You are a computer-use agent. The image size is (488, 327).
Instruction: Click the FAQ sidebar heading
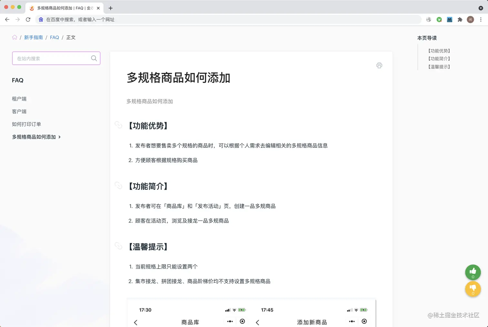click(x=18, y=80)
